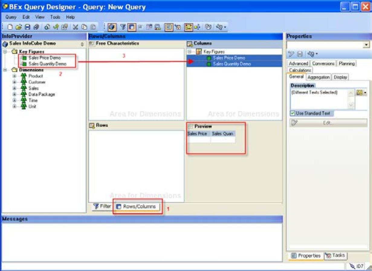The image size is (372, 271).
Task: Click the highlighted Rows/Columns toolbar icon
Action: (131, 27)
